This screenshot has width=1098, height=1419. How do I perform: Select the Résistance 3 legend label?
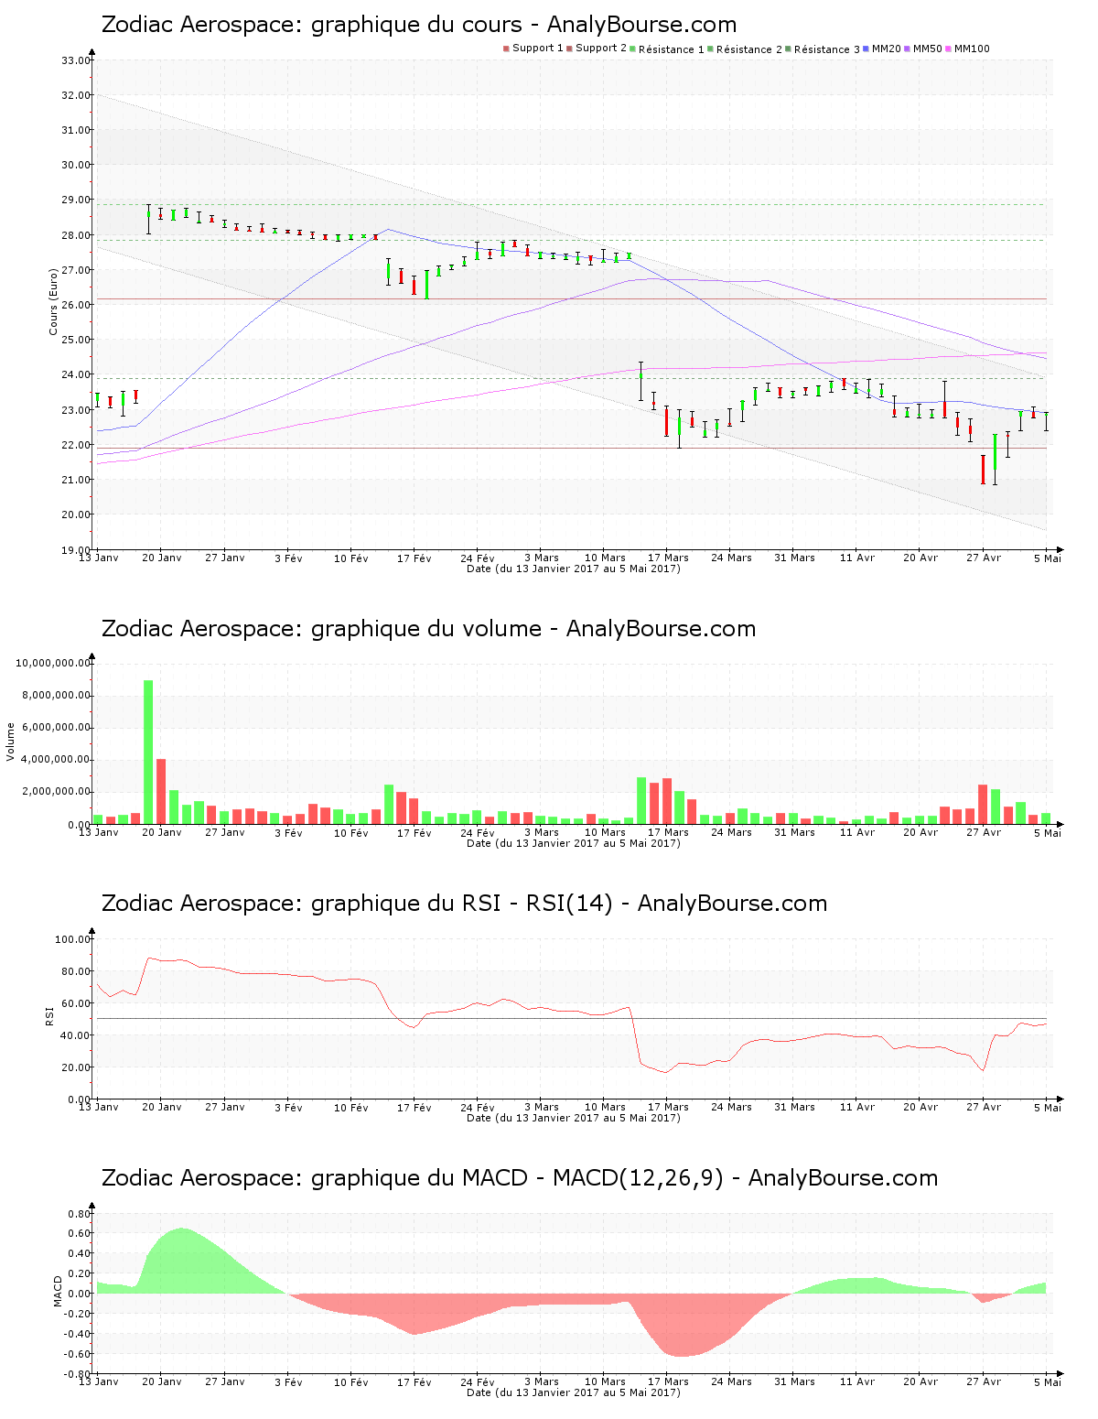point(827,49)
